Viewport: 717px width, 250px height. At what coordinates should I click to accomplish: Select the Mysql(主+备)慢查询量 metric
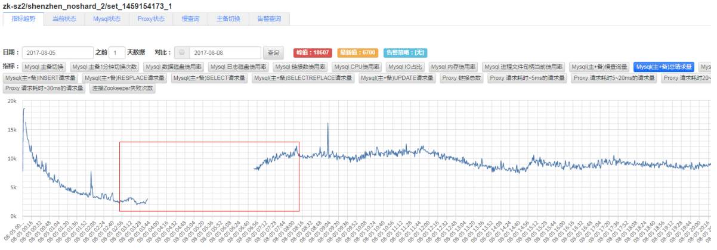pos(599,67)
